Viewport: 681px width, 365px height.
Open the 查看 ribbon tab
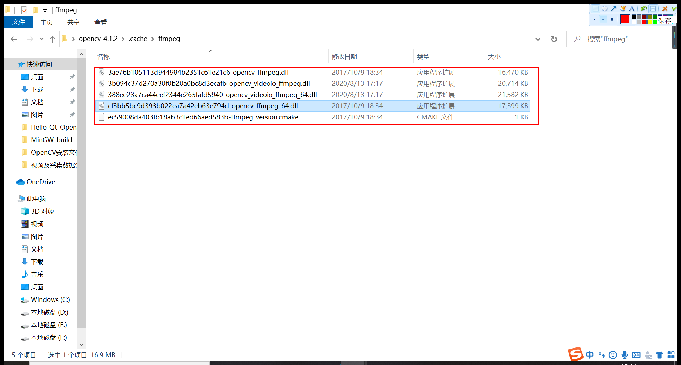point(101,22)
